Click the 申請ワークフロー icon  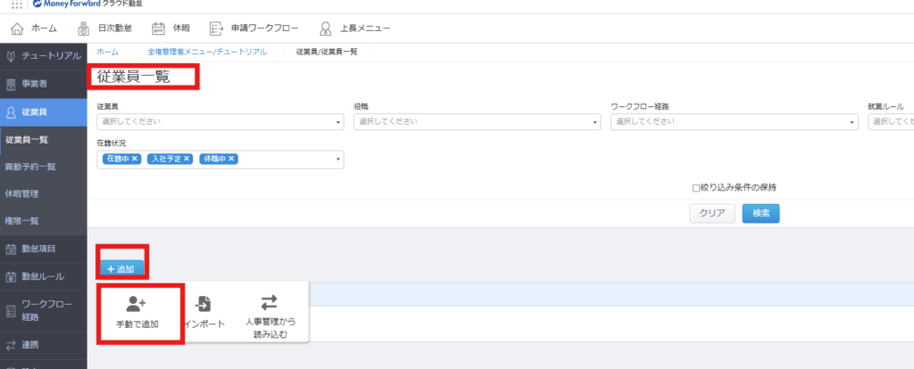218,28
